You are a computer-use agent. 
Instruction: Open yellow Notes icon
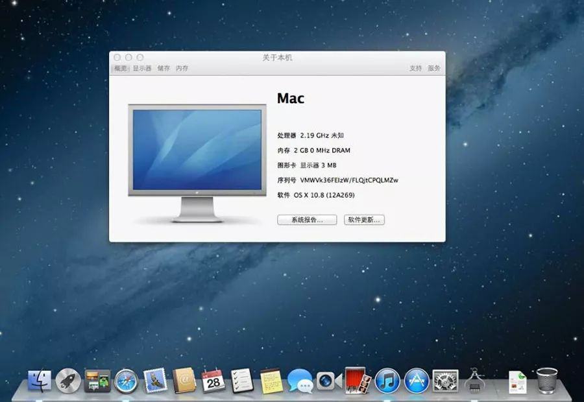pos(271,381)
